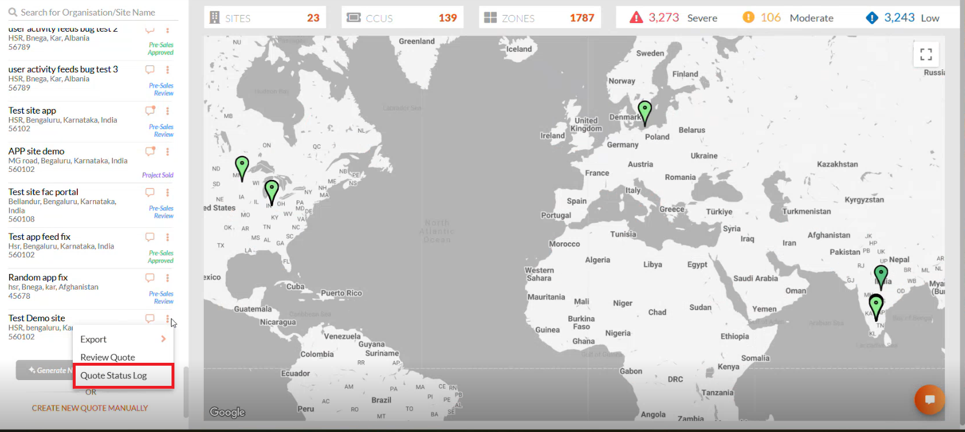The image size is (965, 432).
Task: Open comments for APP site demo
Action: [150, 152]
